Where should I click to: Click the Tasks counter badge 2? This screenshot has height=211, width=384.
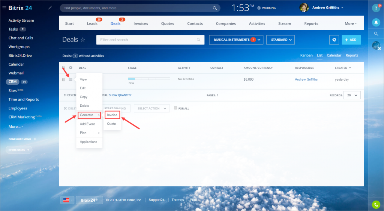(22, 29)
